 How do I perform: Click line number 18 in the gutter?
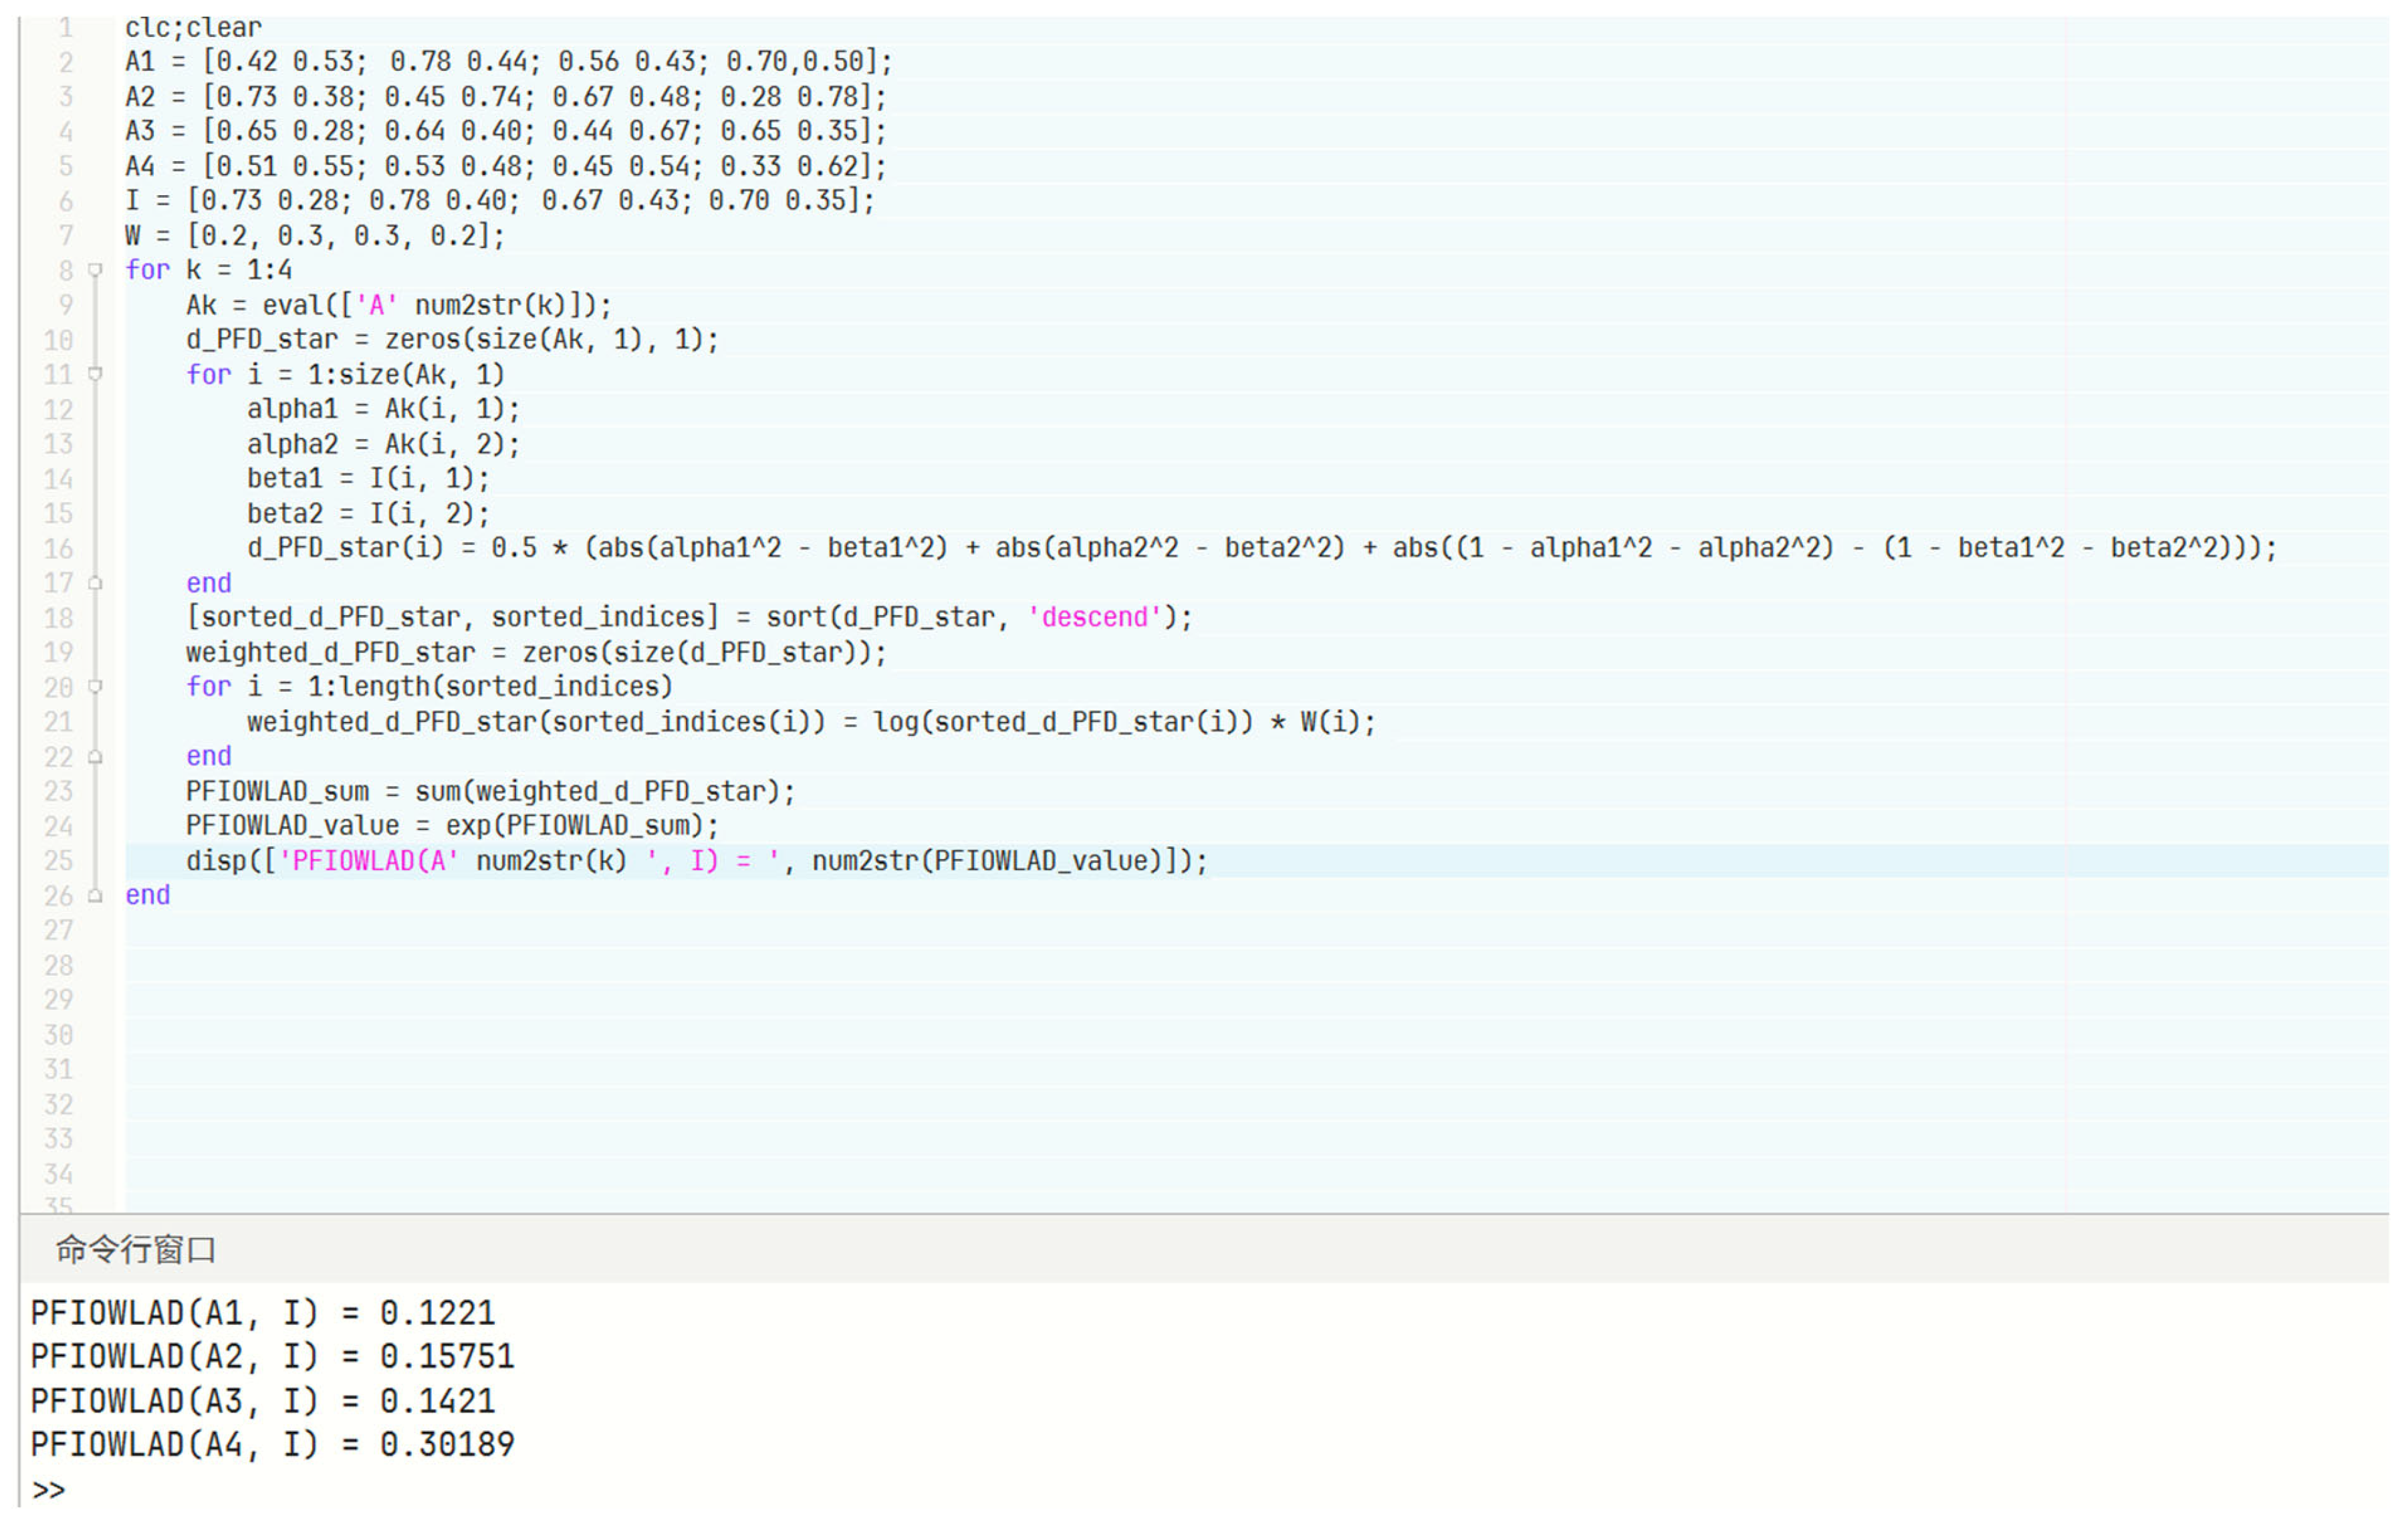(x=58, y=618)
